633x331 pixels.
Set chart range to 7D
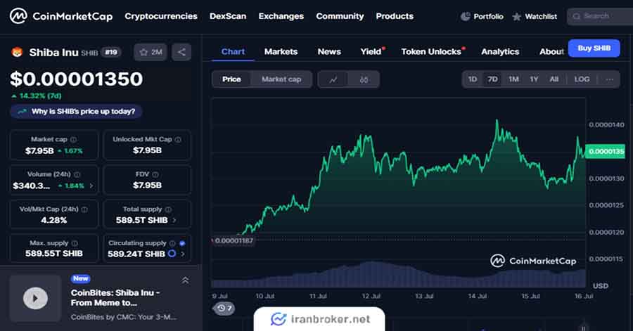point(492,79)
